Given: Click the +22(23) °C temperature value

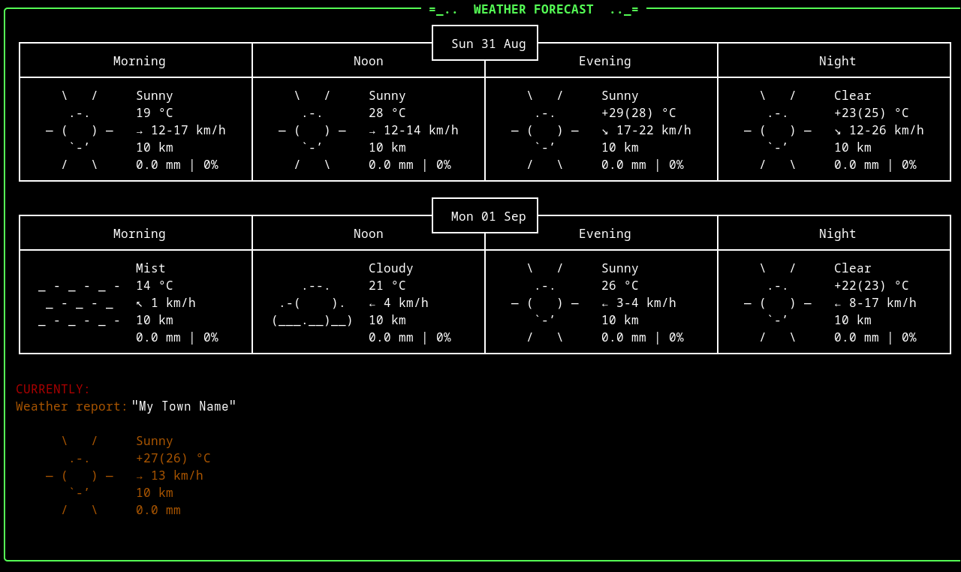Looking at the screenshot, I should [872, 285].
